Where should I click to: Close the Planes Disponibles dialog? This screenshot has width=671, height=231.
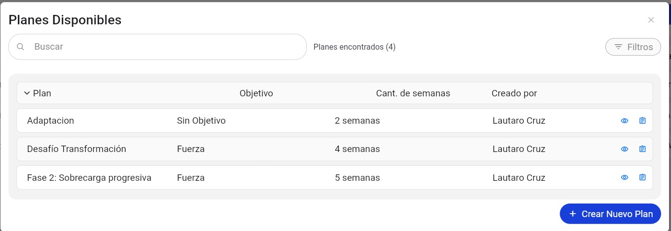(x=651, y=20)
